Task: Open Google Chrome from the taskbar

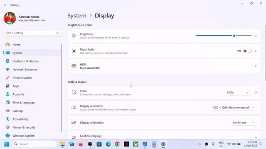Action: pos(117,144)
